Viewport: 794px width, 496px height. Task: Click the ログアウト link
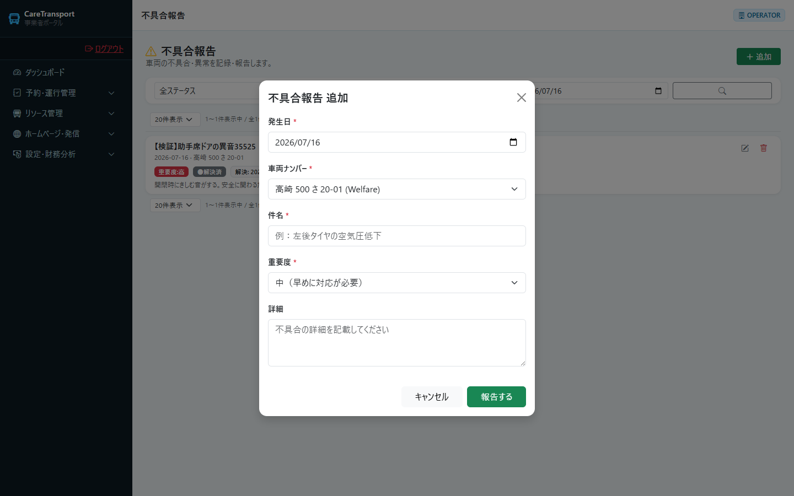pyautogui.click(x=109, y=48)
